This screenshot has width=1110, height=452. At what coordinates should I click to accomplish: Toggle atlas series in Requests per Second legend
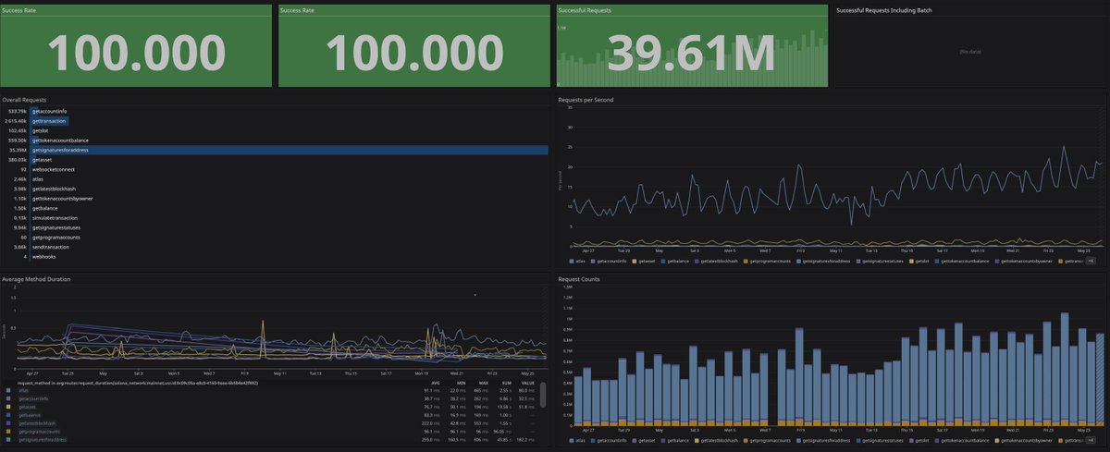[578, 261]
